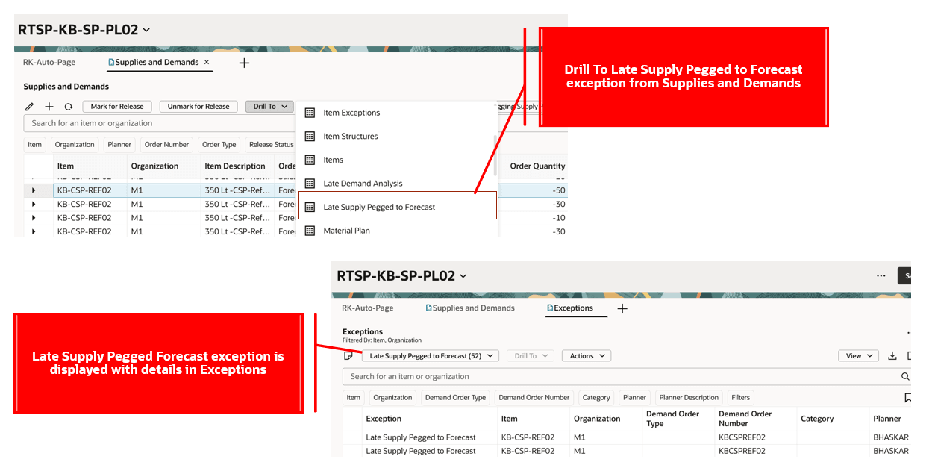Click the table icon beside the Items entry
The width and height of the screenshot is (932, 468).
pyautogui.click(x=310, y=160)
